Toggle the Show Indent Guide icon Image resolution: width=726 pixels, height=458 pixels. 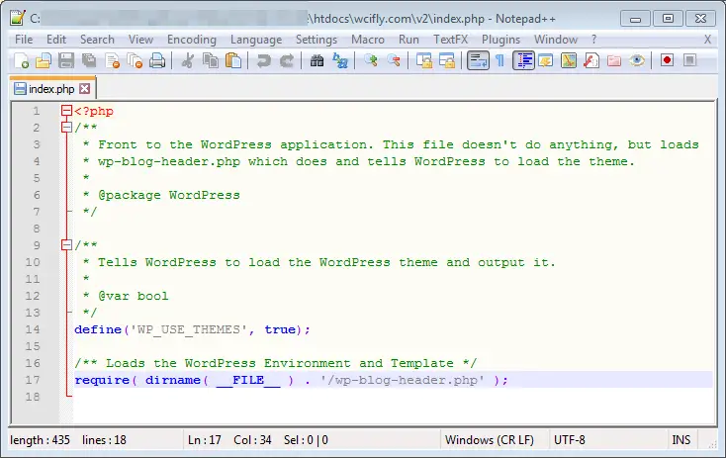coord(523,60)
